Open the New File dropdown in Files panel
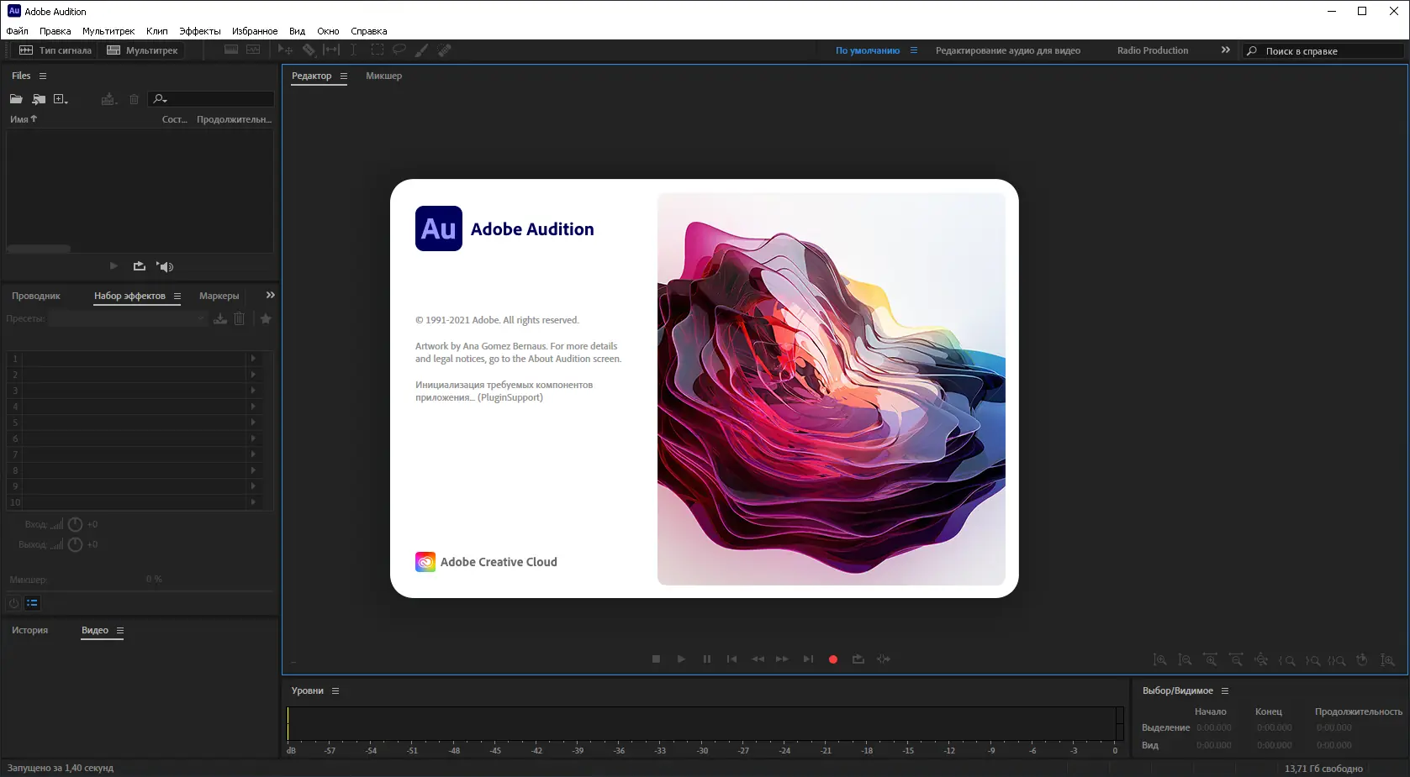This screenshot has width=1410, height=777. pyautogui.click(x=61, y=99)
